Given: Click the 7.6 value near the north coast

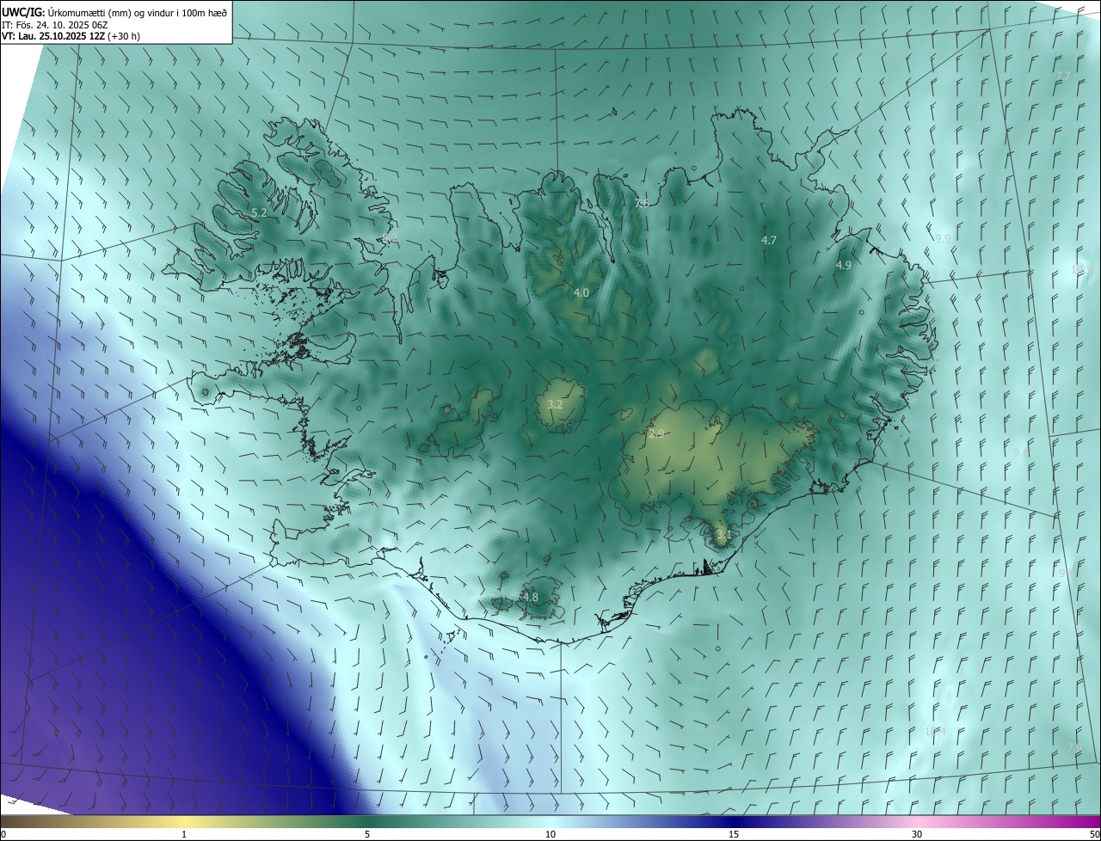Looking at the screenshot, I should [642, 203].
